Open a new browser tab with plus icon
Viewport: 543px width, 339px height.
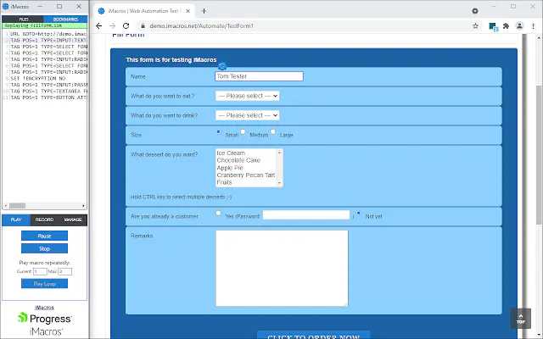204,11
